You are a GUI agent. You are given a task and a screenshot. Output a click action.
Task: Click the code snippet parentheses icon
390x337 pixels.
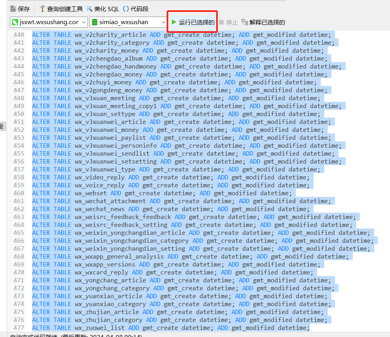[126, 9]
